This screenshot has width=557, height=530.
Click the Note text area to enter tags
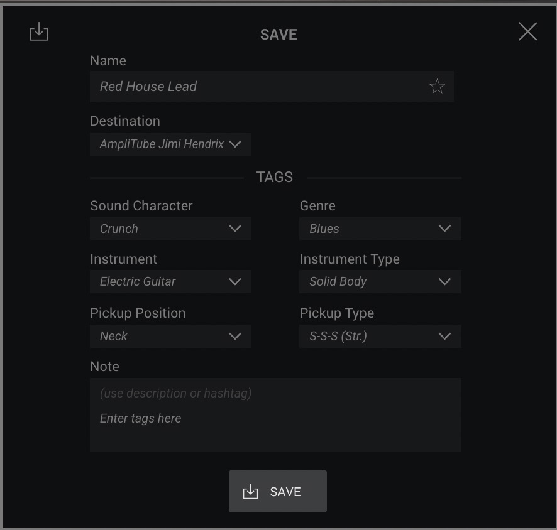tap(275, 415)
